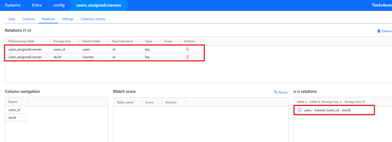Open config breadcrumb
This screenshot has width=392, height=142.
[x=59, y=5]
